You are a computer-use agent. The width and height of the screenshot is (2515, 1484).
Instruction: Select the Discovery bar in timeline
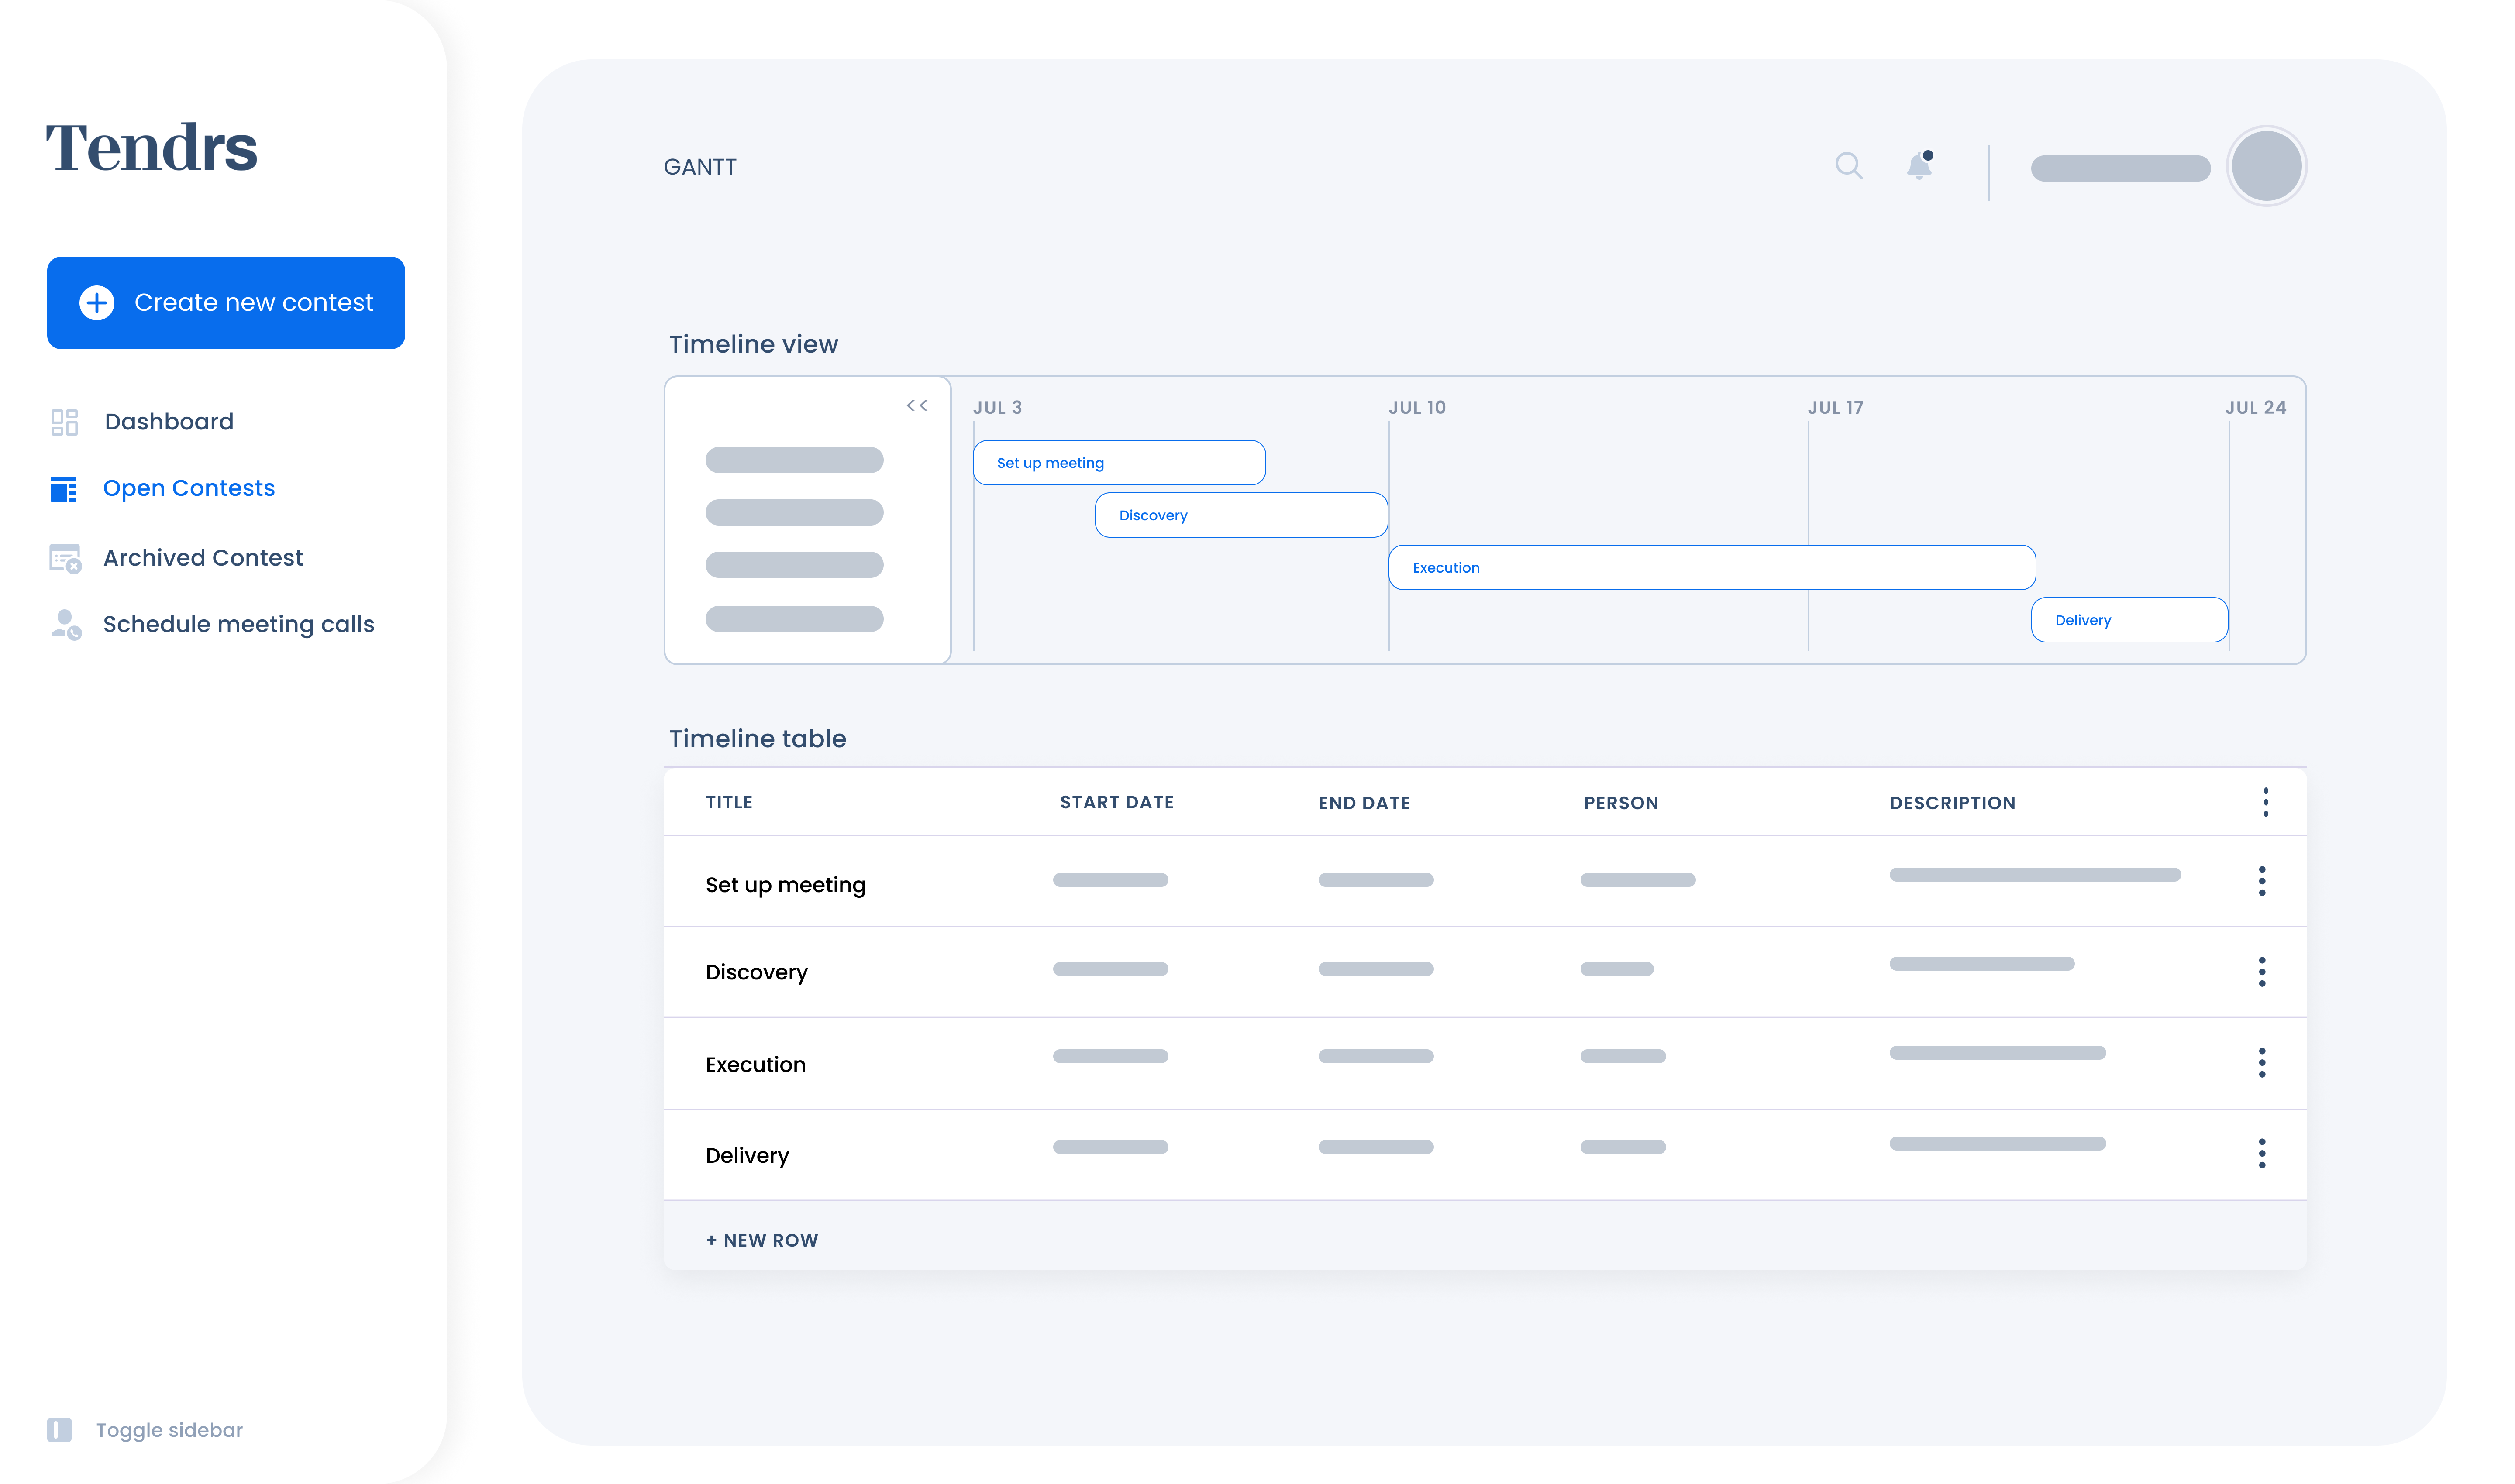pos(1240,515)
